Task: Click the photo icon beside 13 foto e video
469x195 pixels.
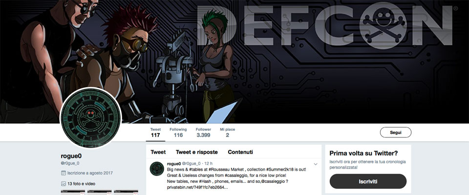Action: [63, 184]
